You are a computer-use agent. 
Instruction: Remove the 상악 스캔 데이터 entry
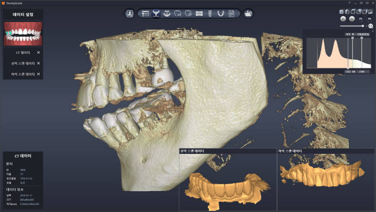coord(38,63)
